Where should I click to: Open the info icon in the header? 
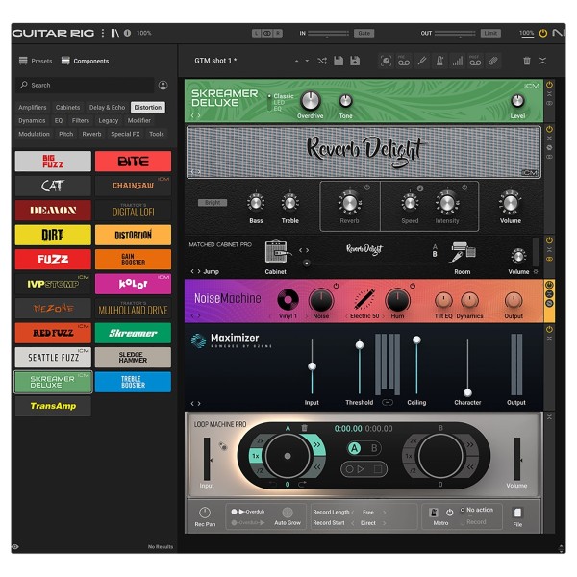[x=127, y=33]
